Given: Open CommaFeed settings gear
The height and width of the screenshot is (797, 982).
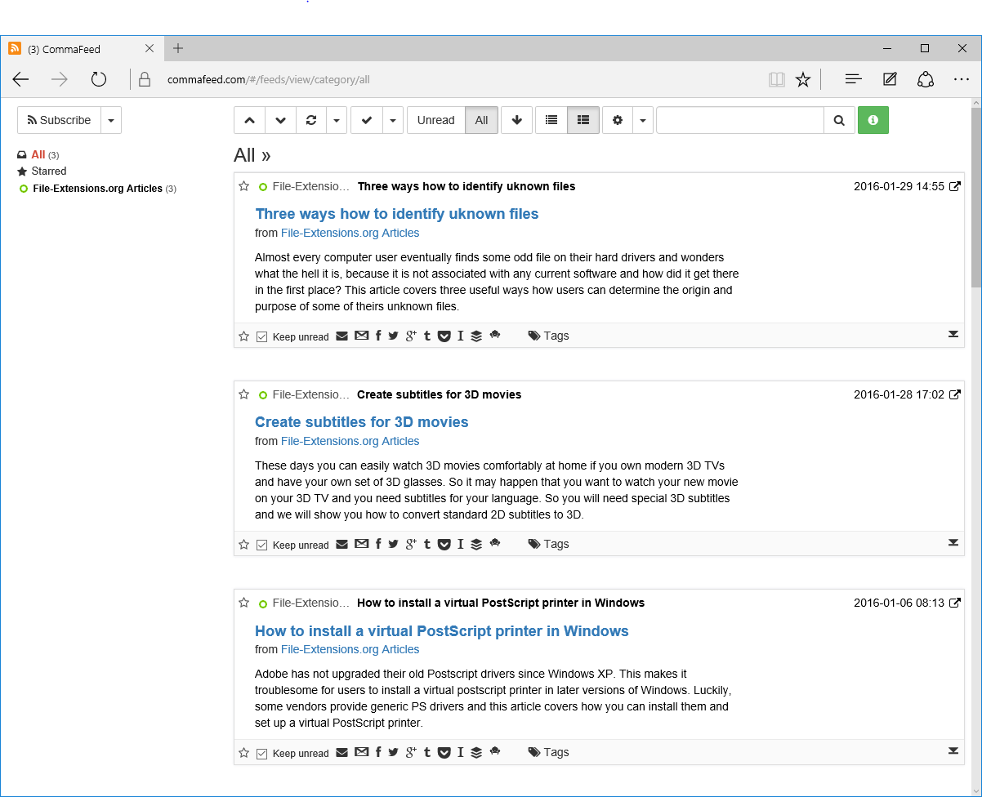Looking at the screenshot, I should pos(618,120).
